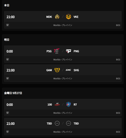Click the 100 Thieves team logo

[x=57, y=104]
